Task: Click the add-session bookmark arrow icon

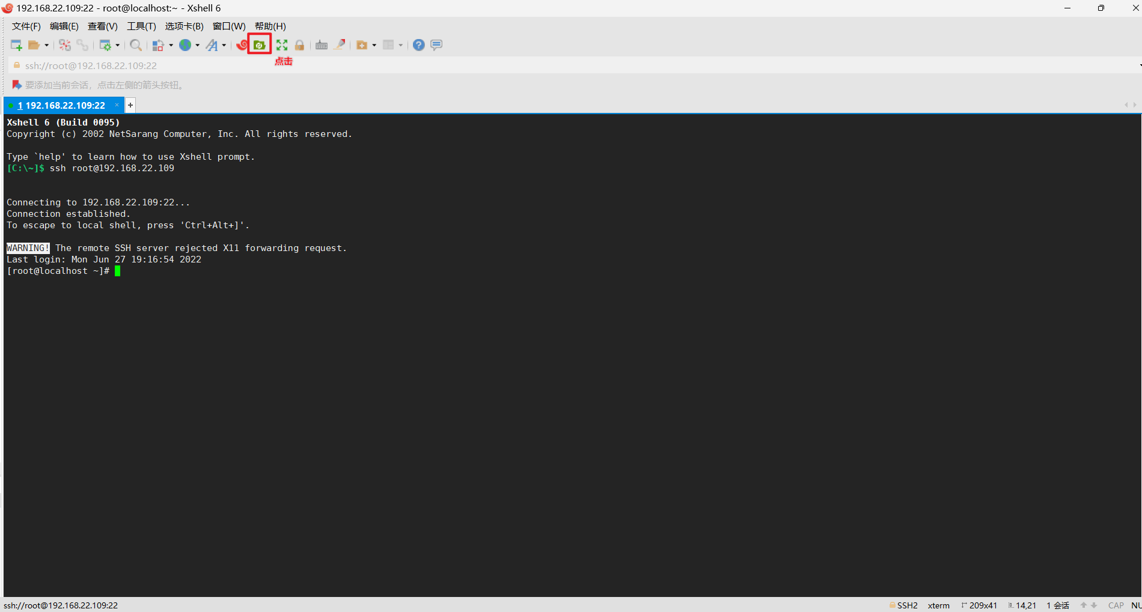Action: [x=17, y=85]
